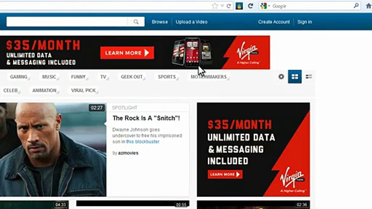372x209 pixels.
Task: Click the Sign in link
Action: (x=305, y=22)
